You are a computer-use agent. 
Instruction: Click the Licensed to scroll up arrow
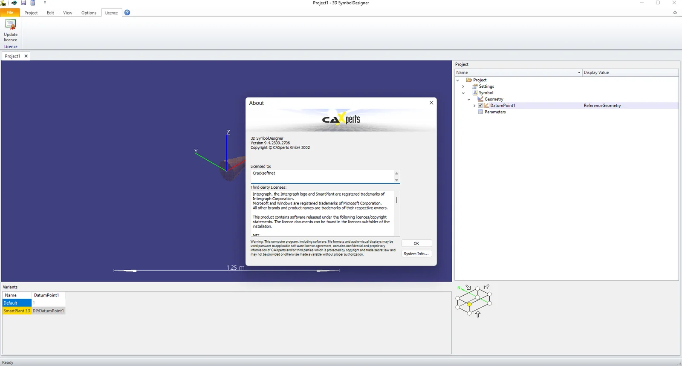(x=396, y=173)
